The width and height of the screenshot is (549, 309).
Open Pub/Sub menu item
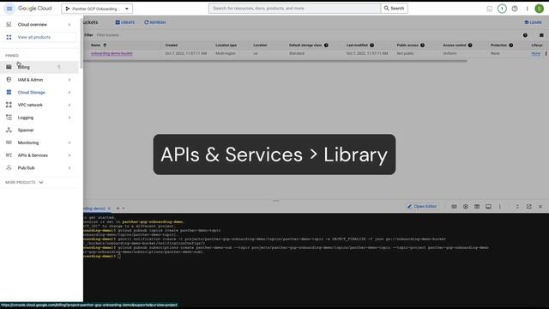[x=27, y=168]
